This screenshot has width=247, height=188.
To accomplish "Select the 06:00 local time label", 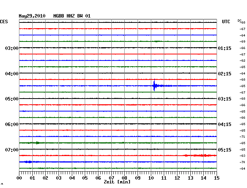I will click(x=12, y=124).
